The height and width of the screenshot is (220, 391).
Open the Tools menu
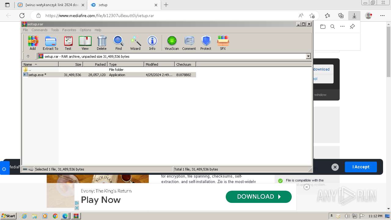click(55, 30)
